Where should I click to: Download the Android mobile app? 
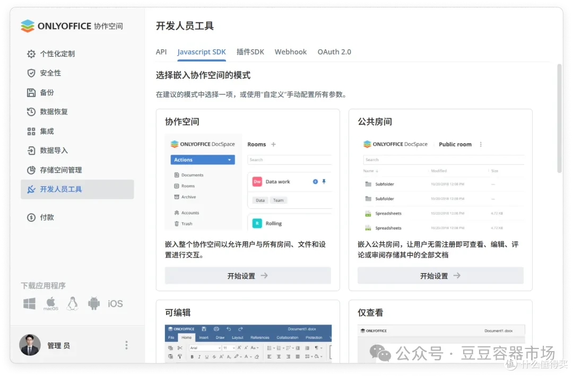[94, 304]
